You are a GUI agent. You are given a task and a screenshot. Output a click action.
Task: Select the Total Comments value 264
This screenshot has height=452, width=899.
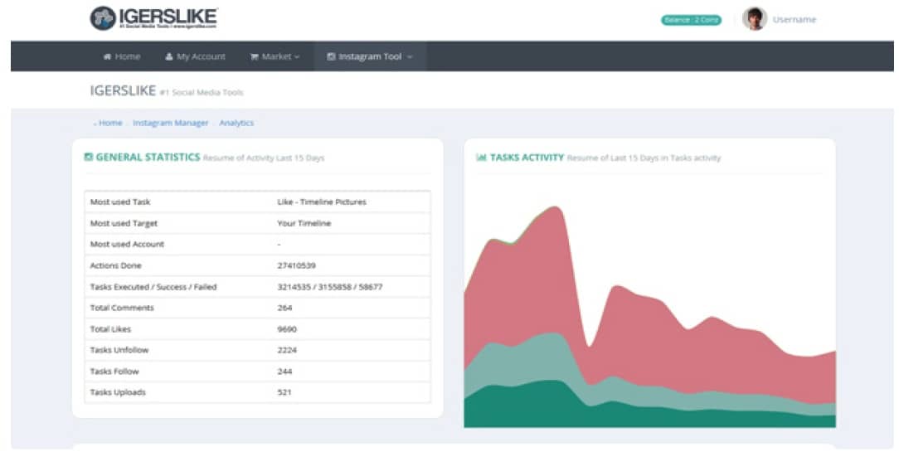click(284, 308)
